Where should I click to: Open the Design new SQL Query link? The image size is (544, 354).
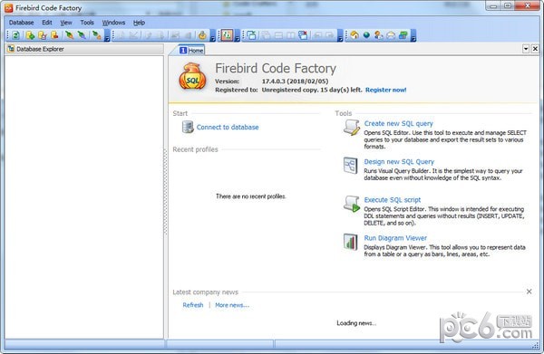[x=399, y=161]
